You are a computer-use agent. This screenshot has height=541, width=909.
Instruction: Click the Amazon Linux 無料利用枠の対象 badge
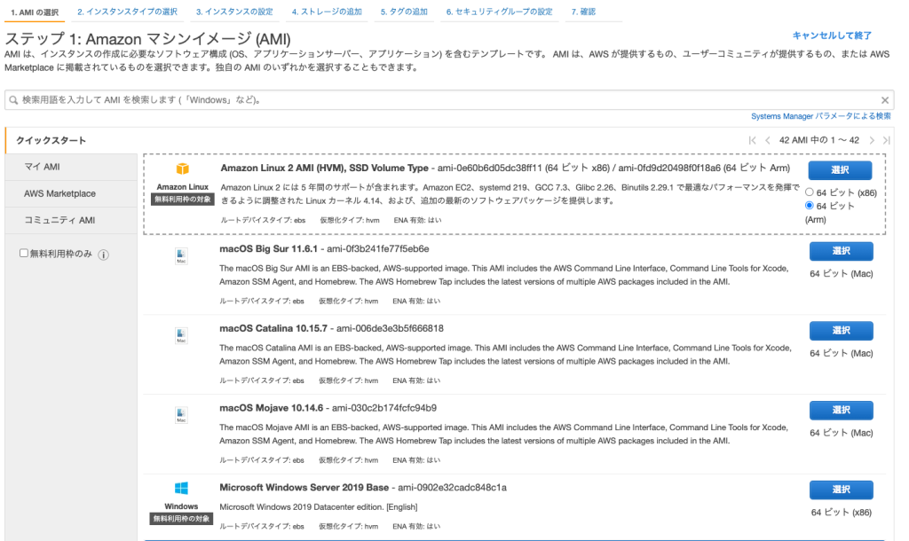[x=183, y=200]
